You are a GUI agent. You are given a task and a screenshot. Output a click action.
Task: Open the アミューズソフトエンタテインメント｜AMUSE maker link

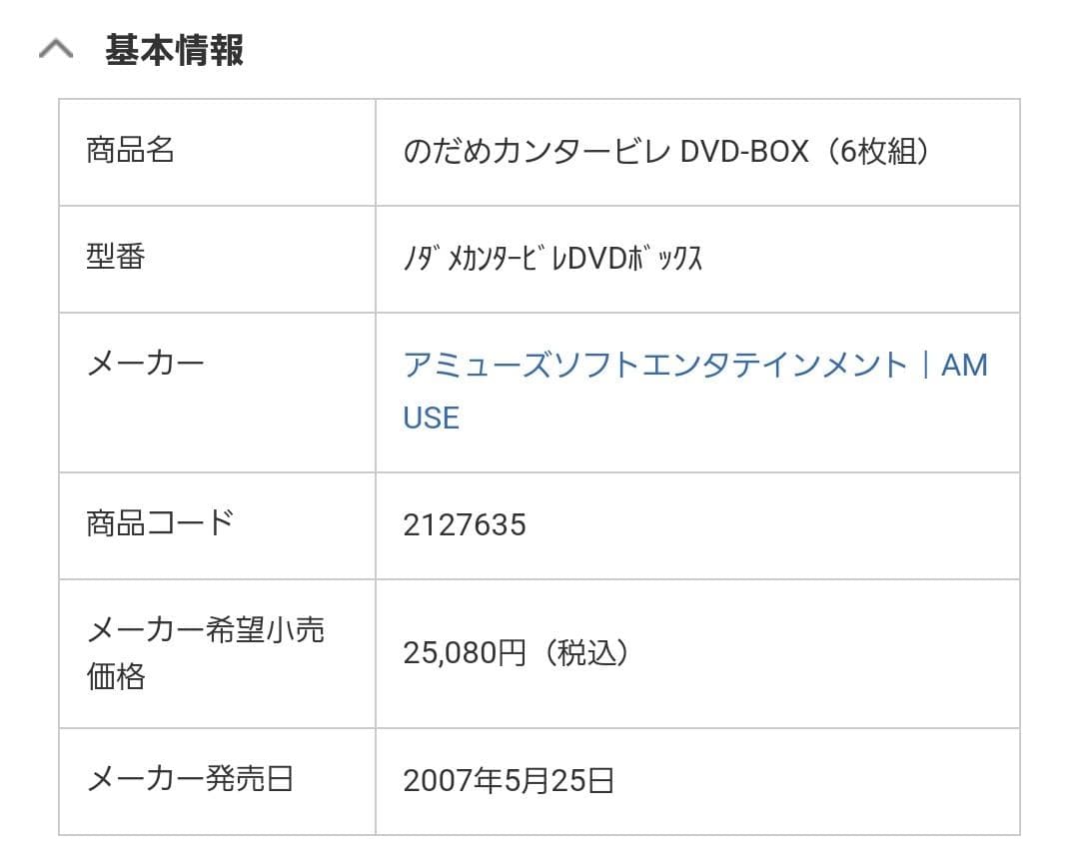(694, 364)
